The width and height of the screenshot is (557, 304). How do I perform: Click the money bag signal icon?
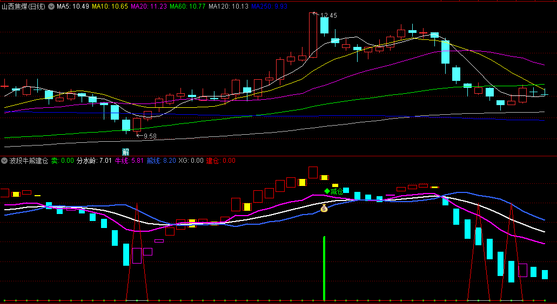pos(324,208)
